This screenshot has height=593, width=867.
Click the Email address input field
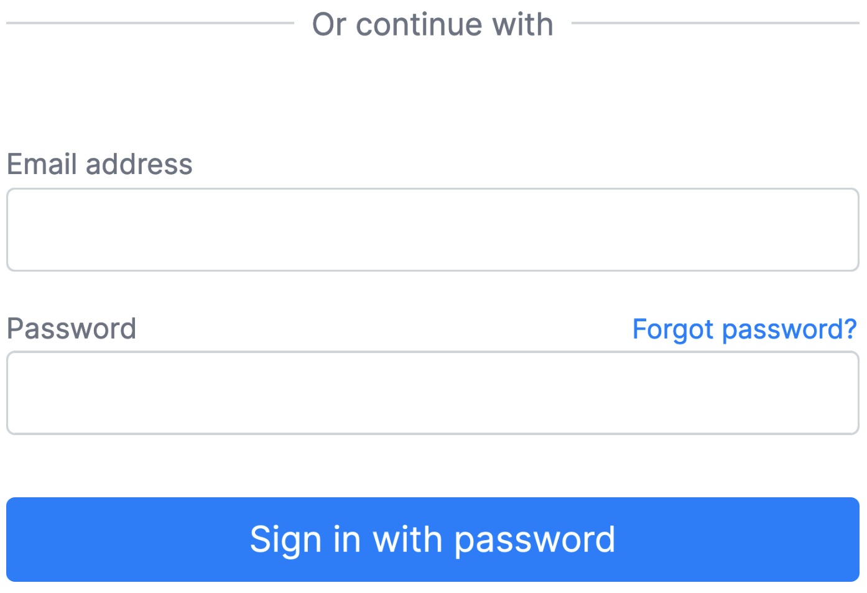coord(433,230)
